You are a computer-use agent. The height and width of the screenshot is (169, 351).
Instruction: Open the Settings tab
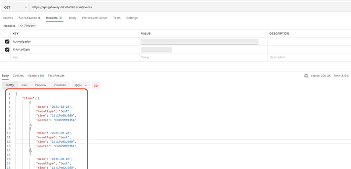pos(132,18)
